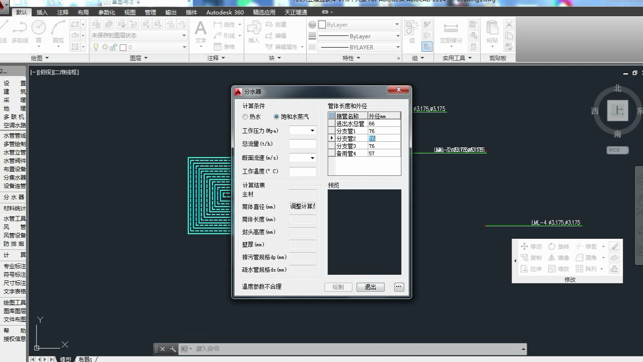The height and width of the screenshot is (362, 643).
Task: Click the ellipsis button beside 退出
Action: pyautogui.click(x=399, y=287)
